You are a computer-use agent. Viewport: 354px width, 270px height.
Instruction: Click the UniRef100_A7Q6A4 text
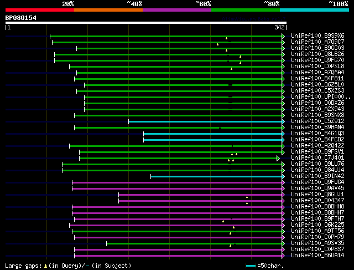tap(317, 73)
